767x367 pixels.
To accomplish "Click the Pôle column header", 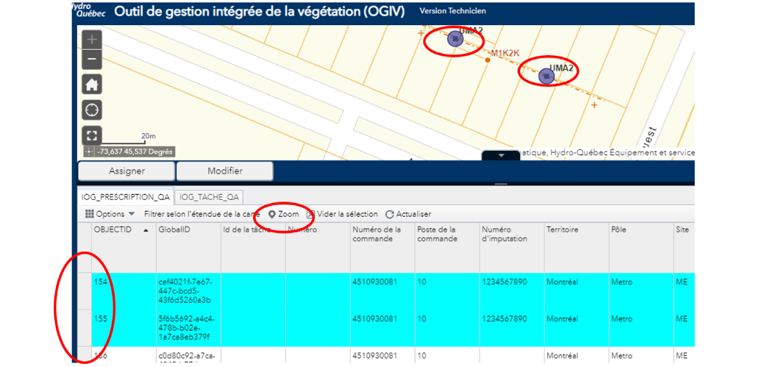I will click(x=641, y=248).
